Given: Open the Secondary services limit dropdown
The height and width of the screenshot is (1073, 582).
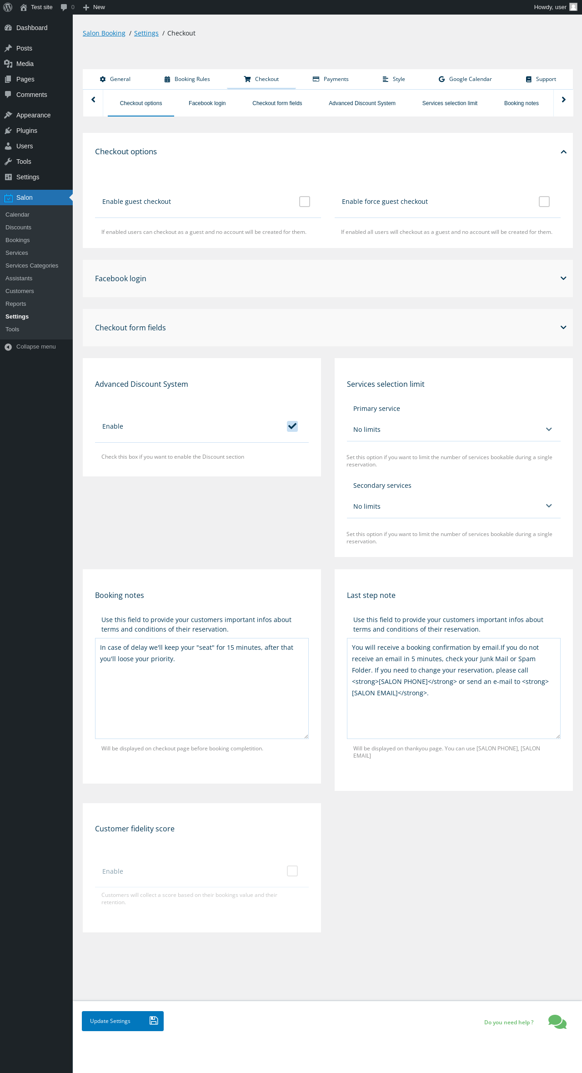Looking at the screenshot, I should 453,506.
